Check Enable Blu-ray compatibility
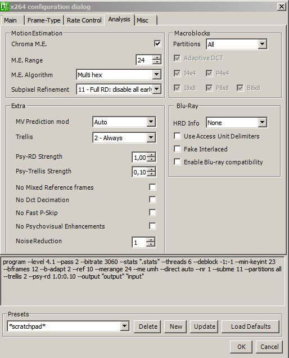 pyautogui.click(x=177, y=162)
